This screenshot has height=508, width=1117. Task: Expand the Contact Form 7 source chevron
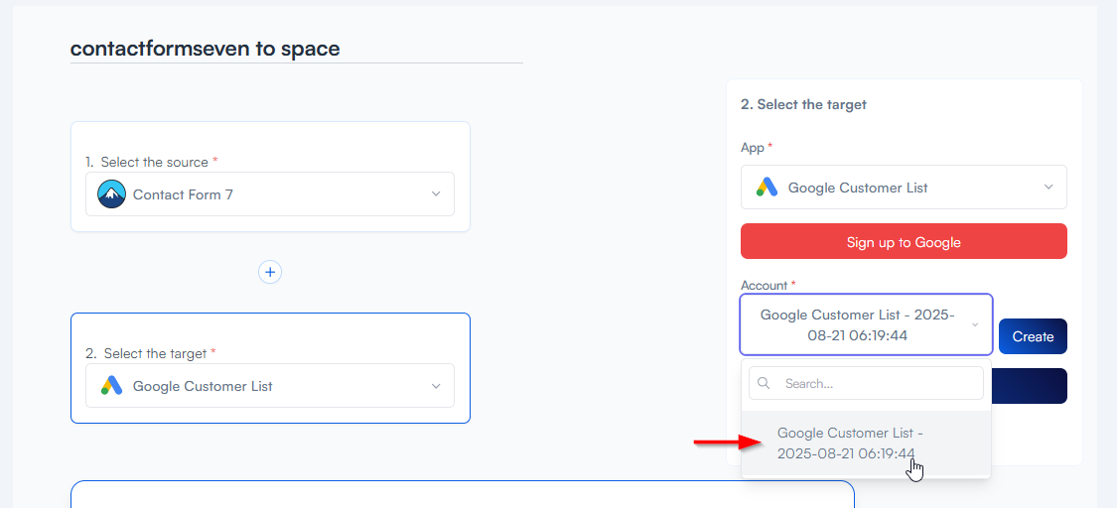(435, 194)
